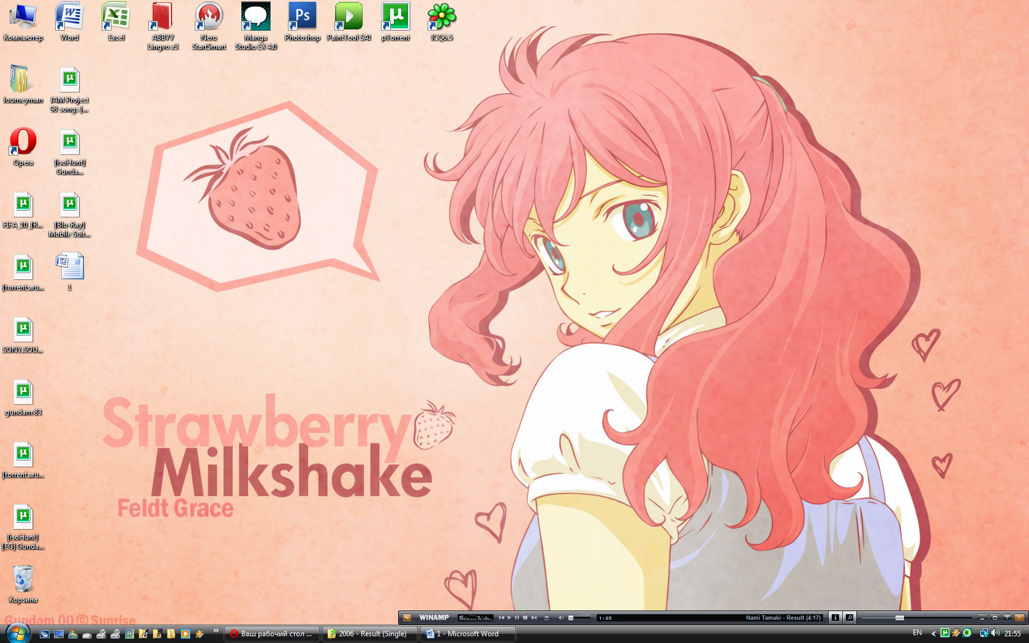Open the Корзина recycle bin
Screen dimensions: 1029x643
click(x=23, y=584)
